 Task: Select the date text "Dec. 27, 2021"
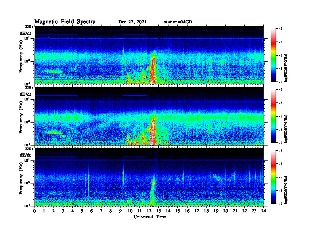click(x=132, y=22)
